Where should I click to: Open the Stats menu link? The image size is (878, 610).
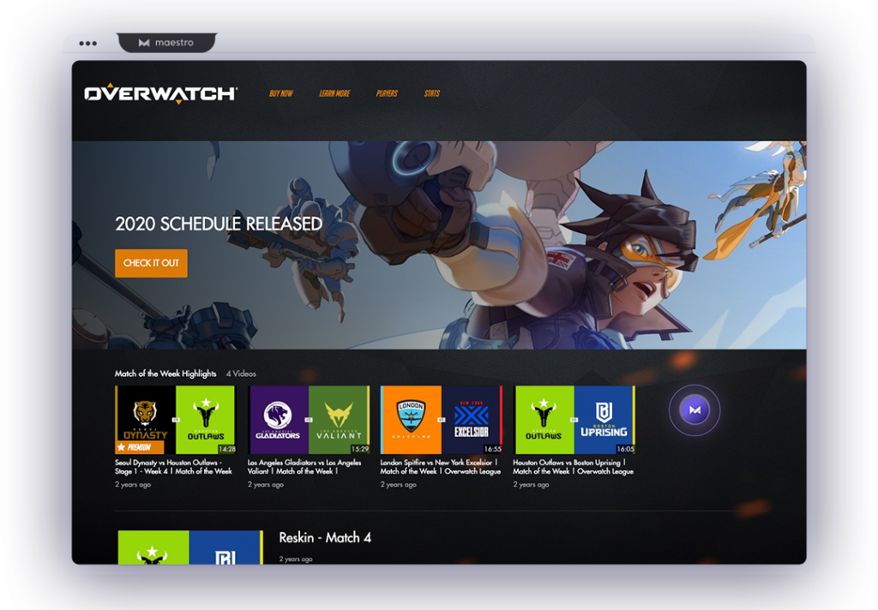pos(432,93)
